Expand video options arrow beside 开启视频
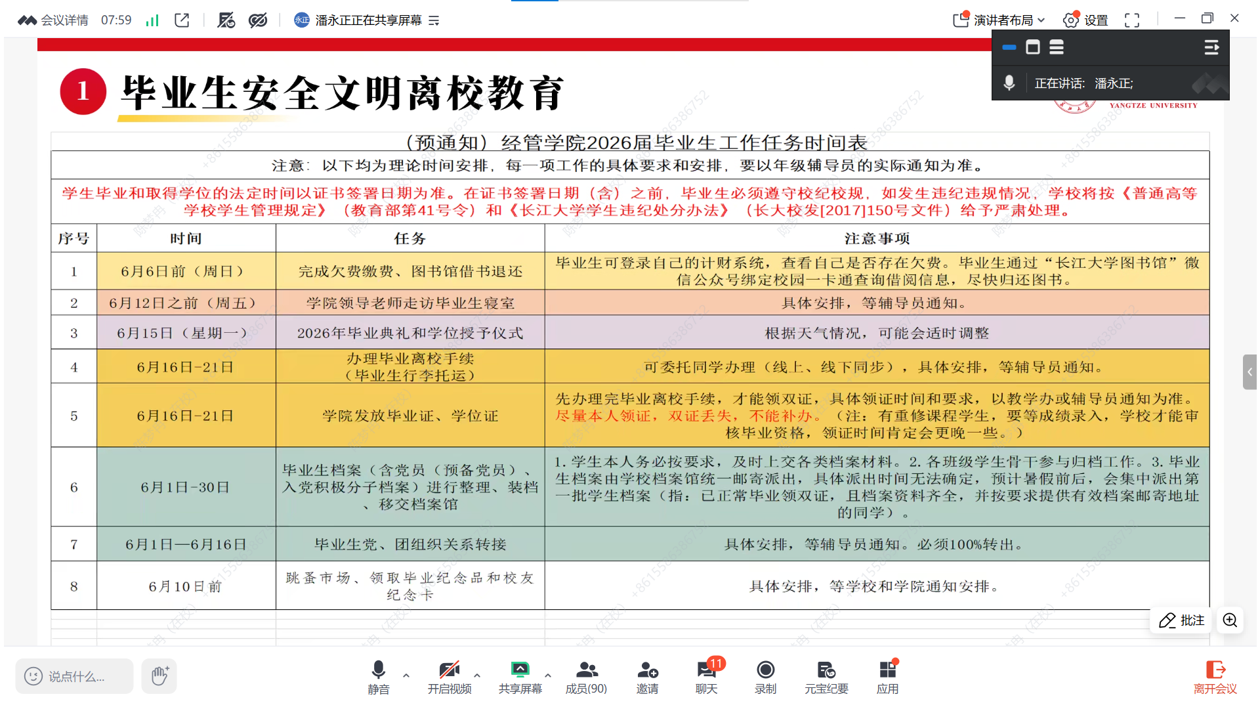Screen dimensions: 1260x709 click(477, 675)
